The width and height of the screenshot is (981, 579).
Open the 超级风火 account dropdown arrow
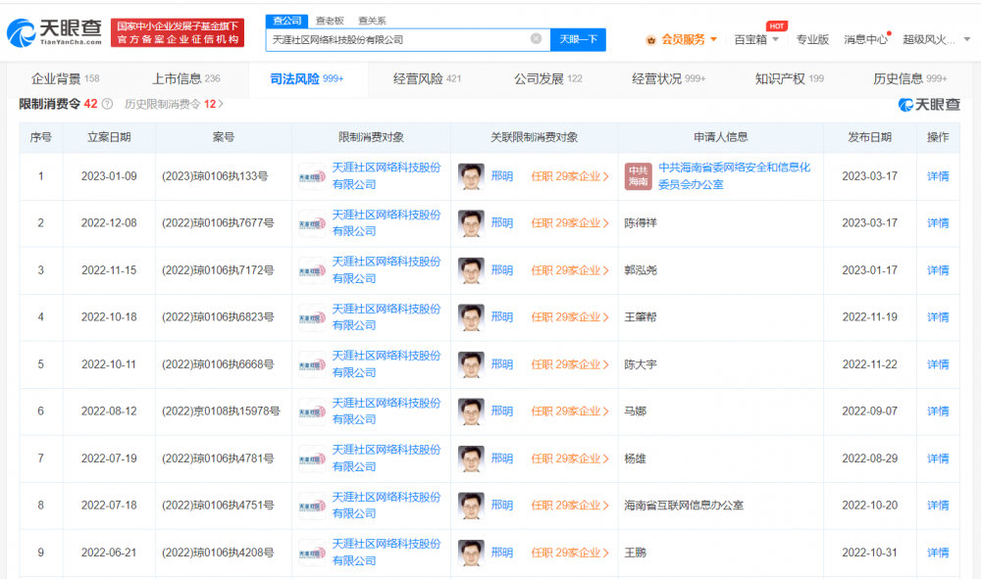click(x=966, y=39)
